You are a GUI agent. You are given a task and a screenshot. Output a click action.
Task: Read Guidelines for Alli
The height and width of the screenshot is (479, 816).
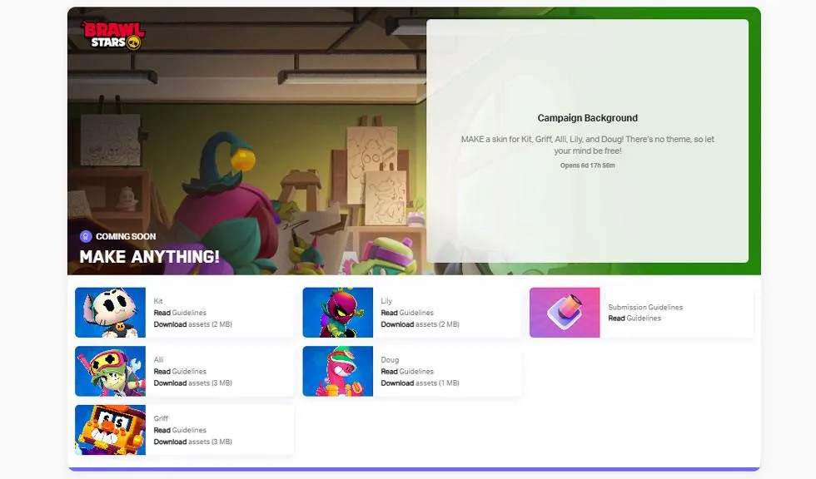point(180,372)
